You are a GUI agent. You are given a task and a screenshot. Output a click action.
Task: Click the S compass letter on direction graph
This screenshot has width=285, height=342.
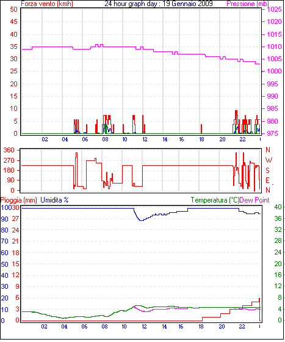point(267,170)
